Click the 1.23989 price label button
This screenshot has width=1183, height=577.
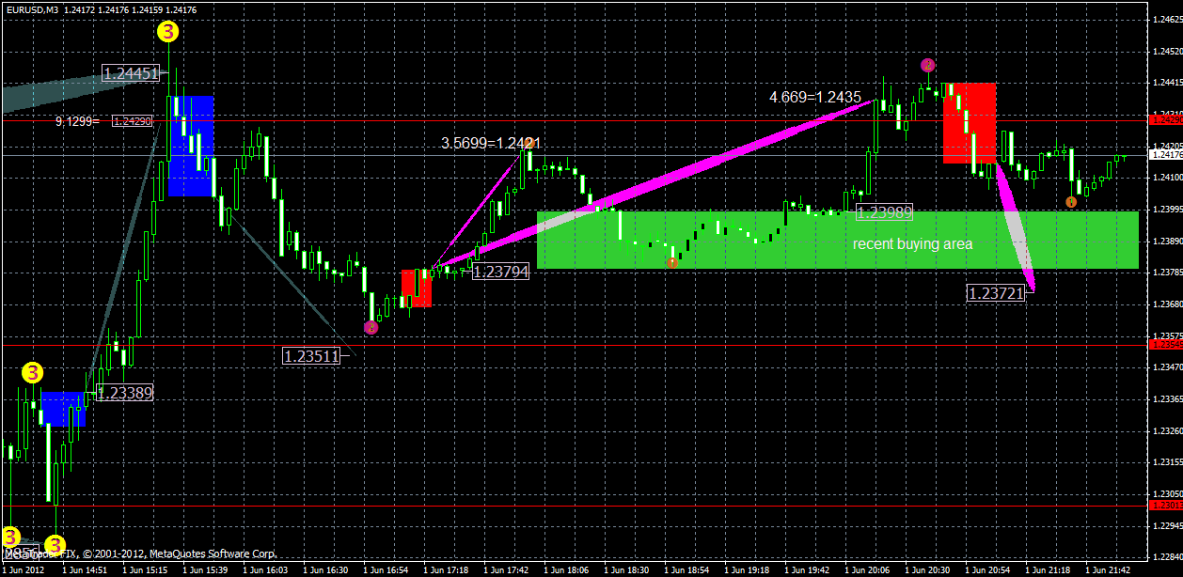[x=882, y=211]
